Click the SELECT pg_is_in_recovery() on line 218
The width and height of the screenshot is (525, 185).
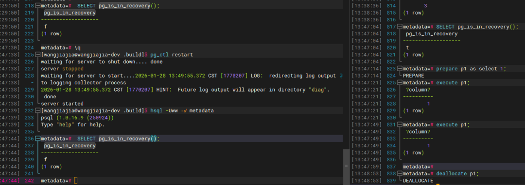coord(119,6)
